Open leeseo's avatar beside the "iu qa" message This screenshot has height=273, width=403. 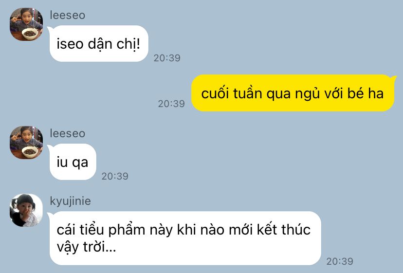pos(26,143)
